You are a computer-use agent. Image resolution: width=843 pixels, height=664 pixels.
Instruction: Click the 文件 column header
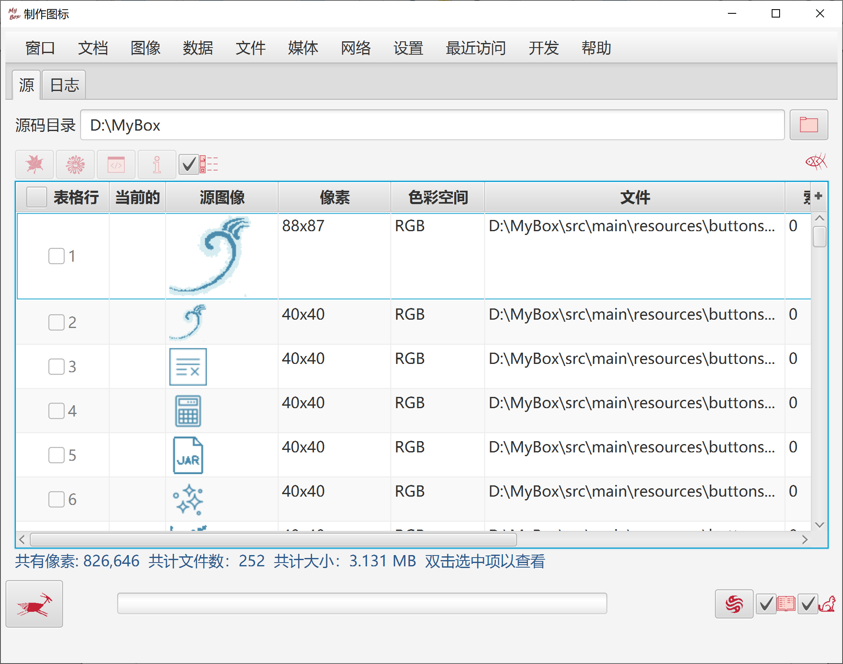635,197
